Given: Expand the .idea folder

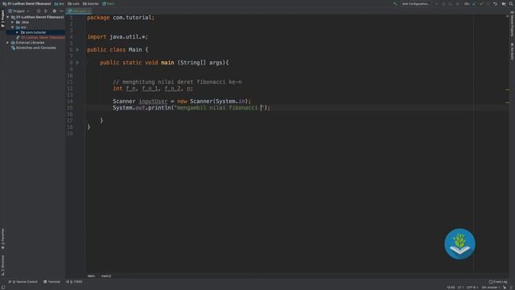Looking at the screenshot, I should 13,23.
